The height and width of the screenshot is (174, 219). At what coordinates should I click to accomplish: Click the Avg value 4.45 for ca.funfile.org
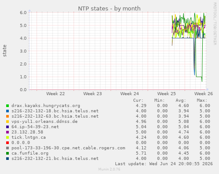(184, 153)
